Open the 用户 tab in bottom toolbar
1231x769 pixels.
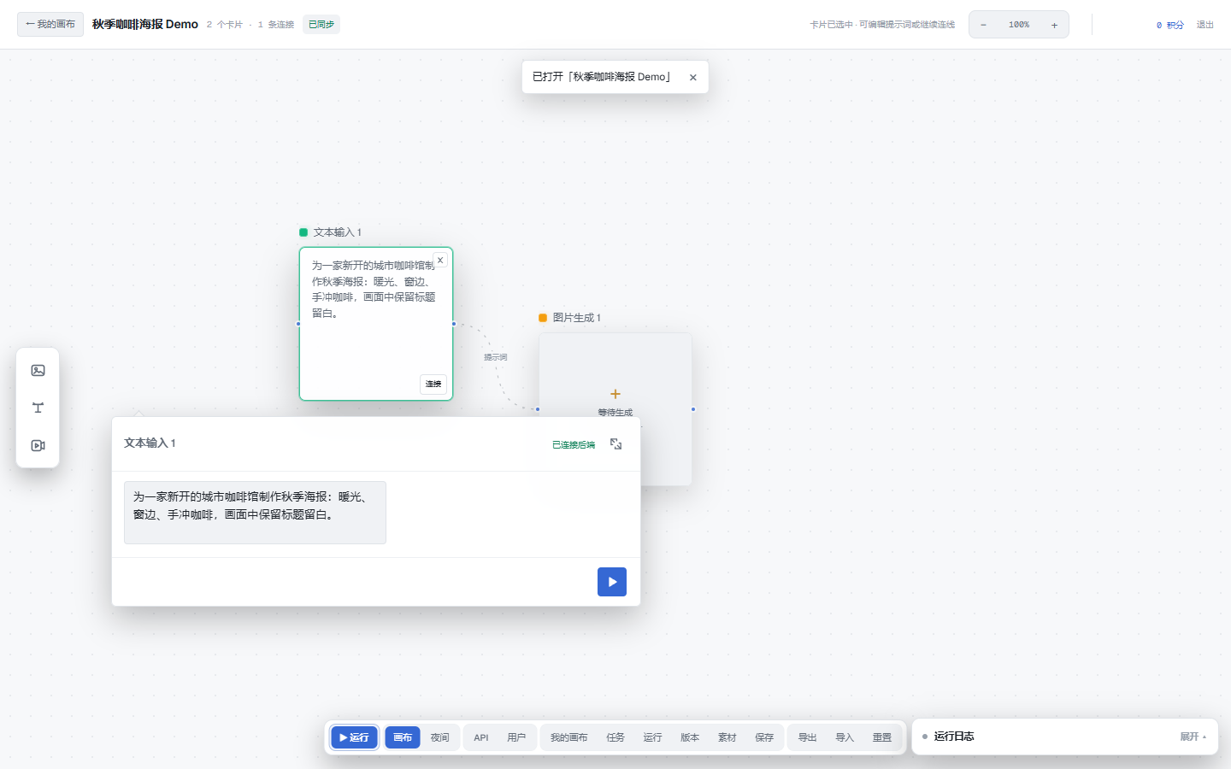click(516, 737)
